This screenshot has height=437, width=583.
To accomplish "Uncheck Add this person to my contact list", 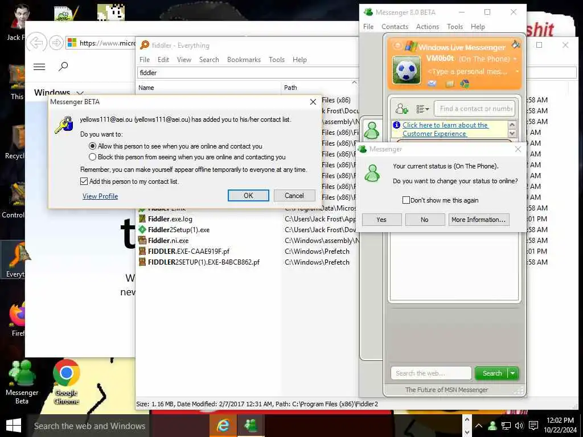I will click(x=84, y=182).
